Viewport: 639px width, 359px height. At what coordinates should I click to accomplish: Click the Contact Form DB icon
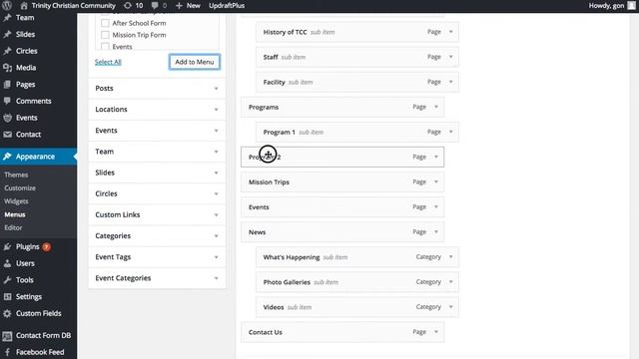pos(7,336)
